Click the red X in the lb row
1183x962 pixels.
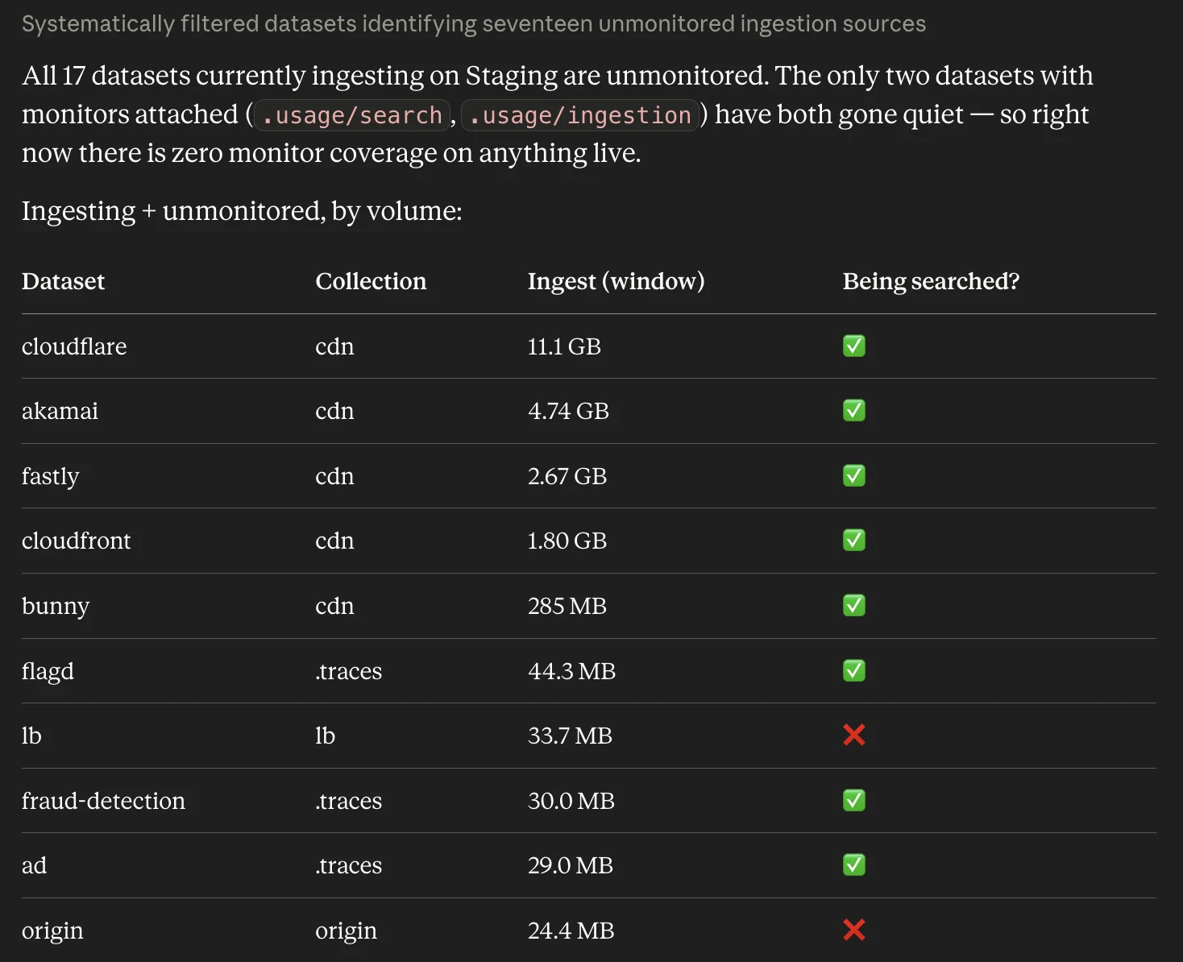(x=853, y=735)
